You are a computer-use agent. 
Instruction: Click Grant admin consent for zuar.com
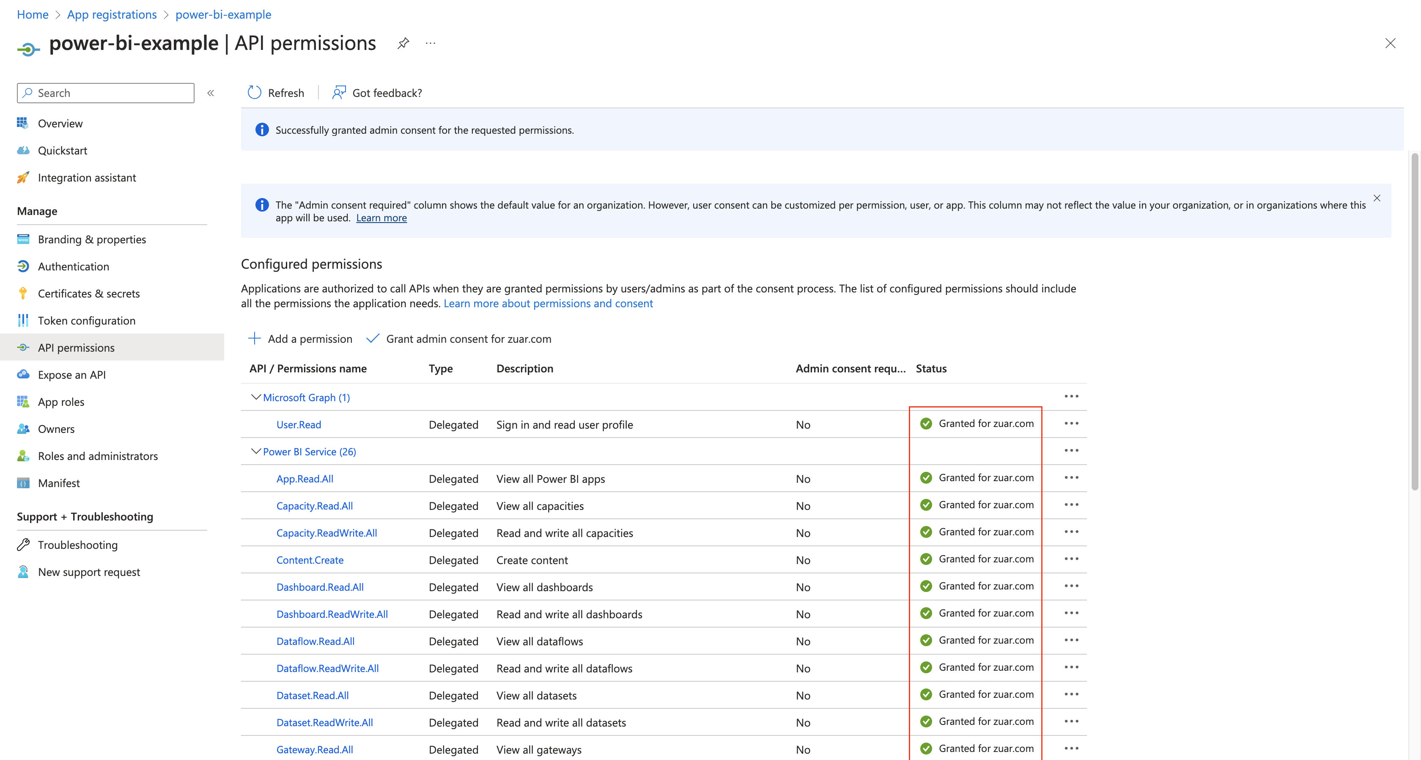pos(459,339)
